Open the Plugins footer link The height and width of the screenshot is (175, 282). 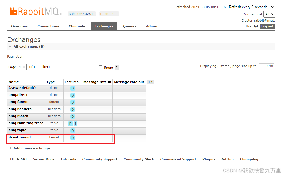(209, 159)
